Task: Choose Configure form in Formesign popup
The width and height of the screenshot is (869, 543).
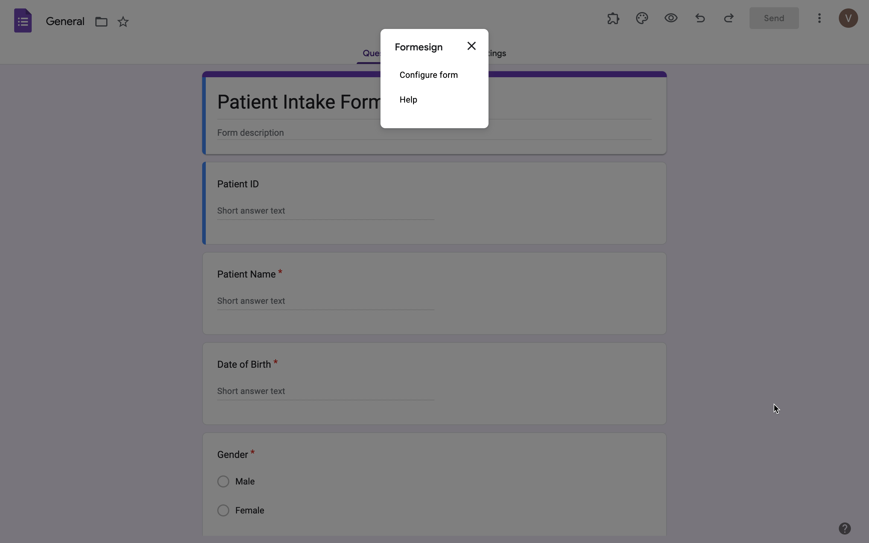Action: pos(428,75)
